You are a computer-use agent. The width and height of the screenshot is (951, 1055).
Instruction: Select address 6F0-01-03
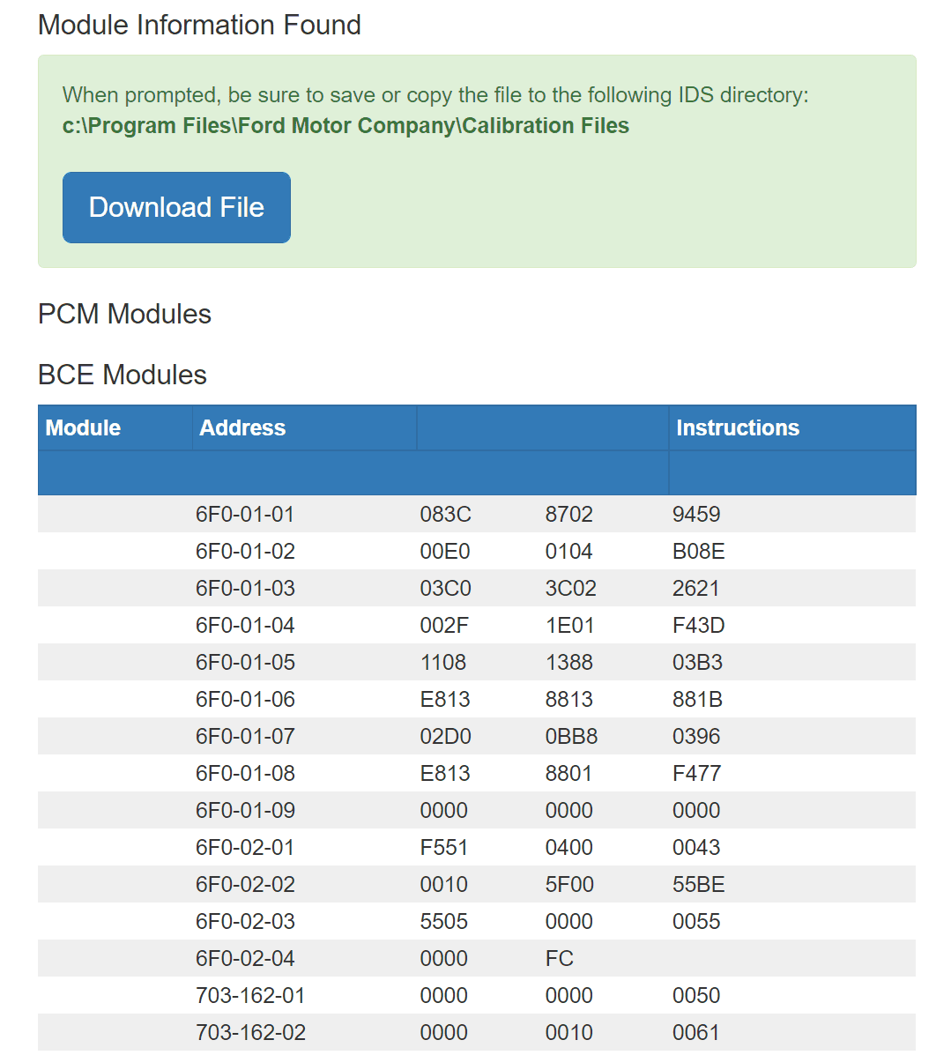coord(245,588)
